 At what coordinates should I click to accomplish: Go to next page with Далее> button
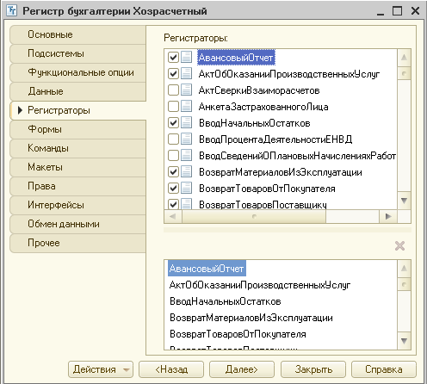click(242, 369)
